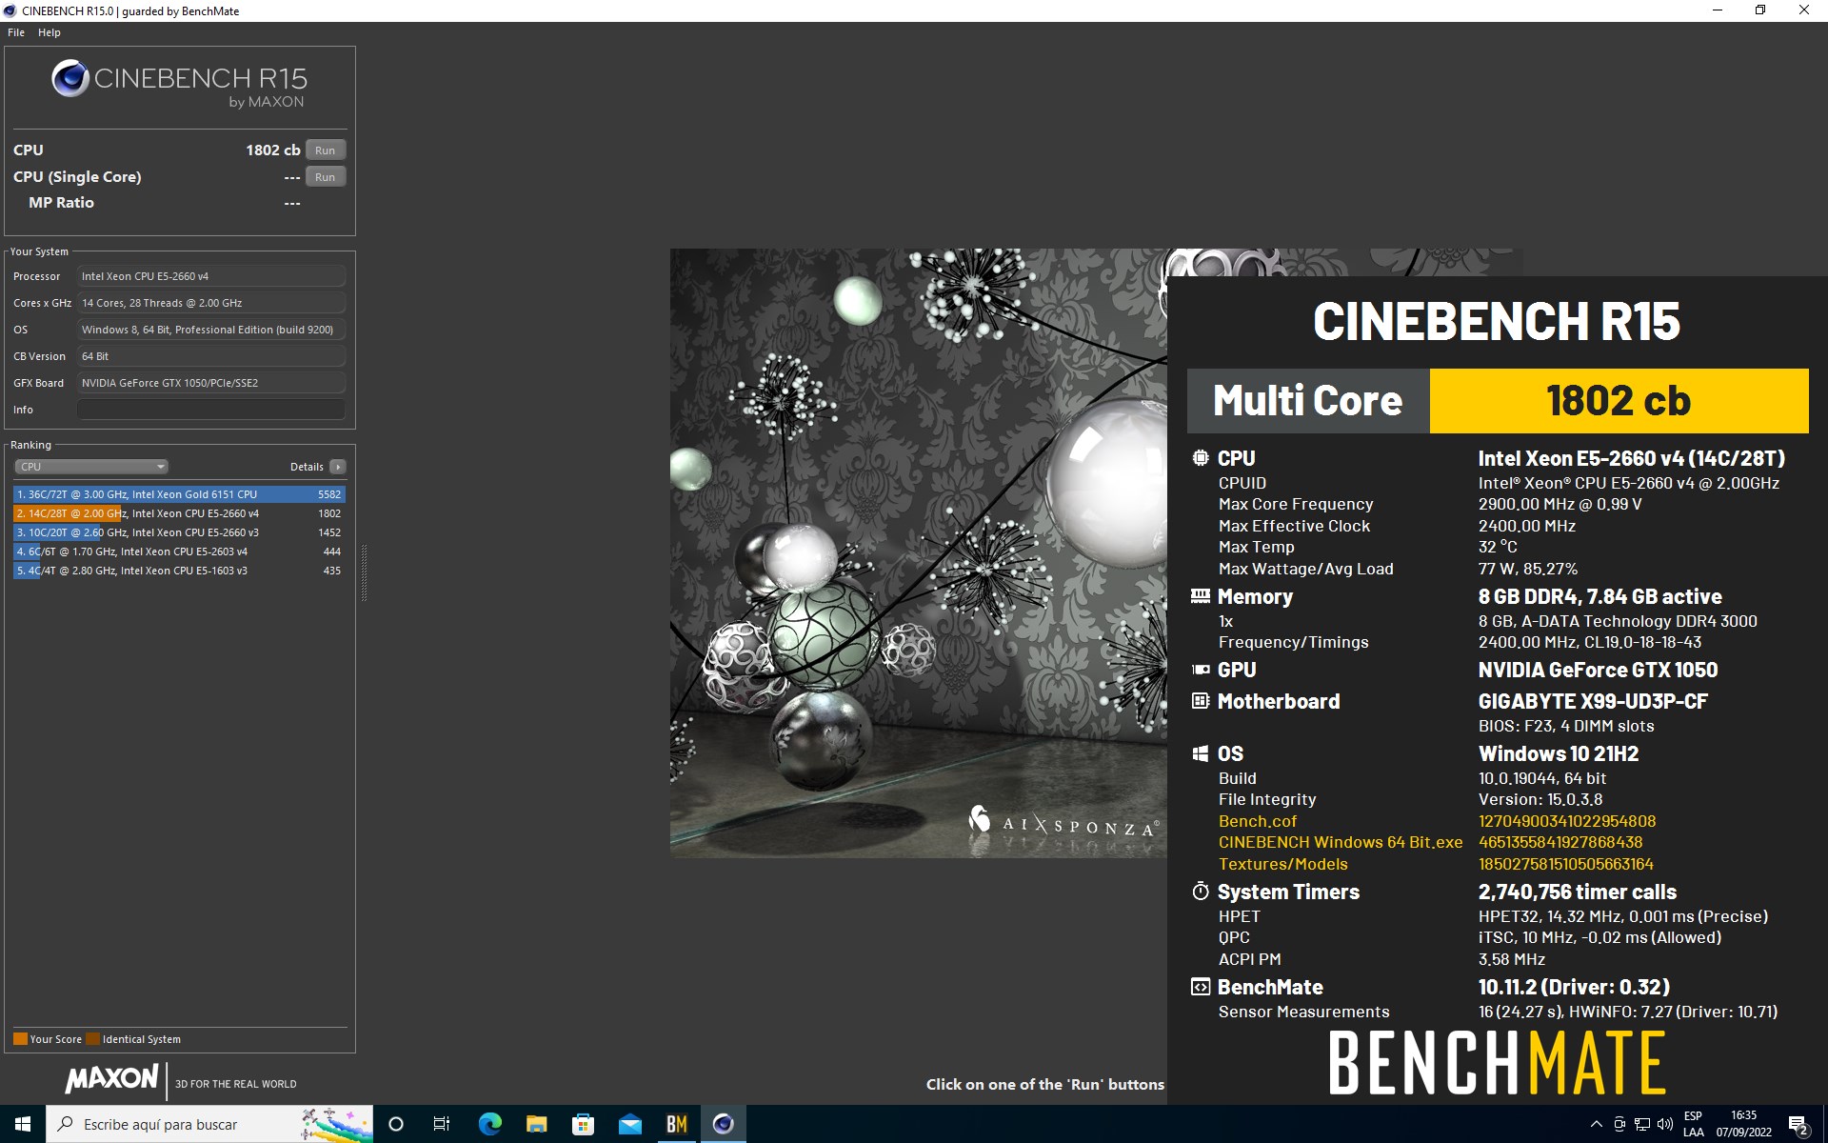Click the Info input field
Viewport: 1828px width, 1143px height.
click(211, 410)
